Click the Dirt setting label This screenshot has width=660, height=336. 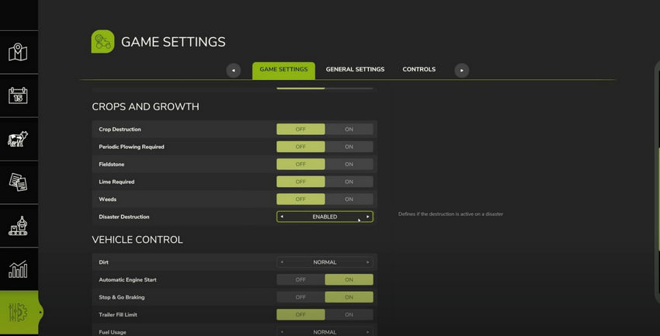tap(103, 262)
